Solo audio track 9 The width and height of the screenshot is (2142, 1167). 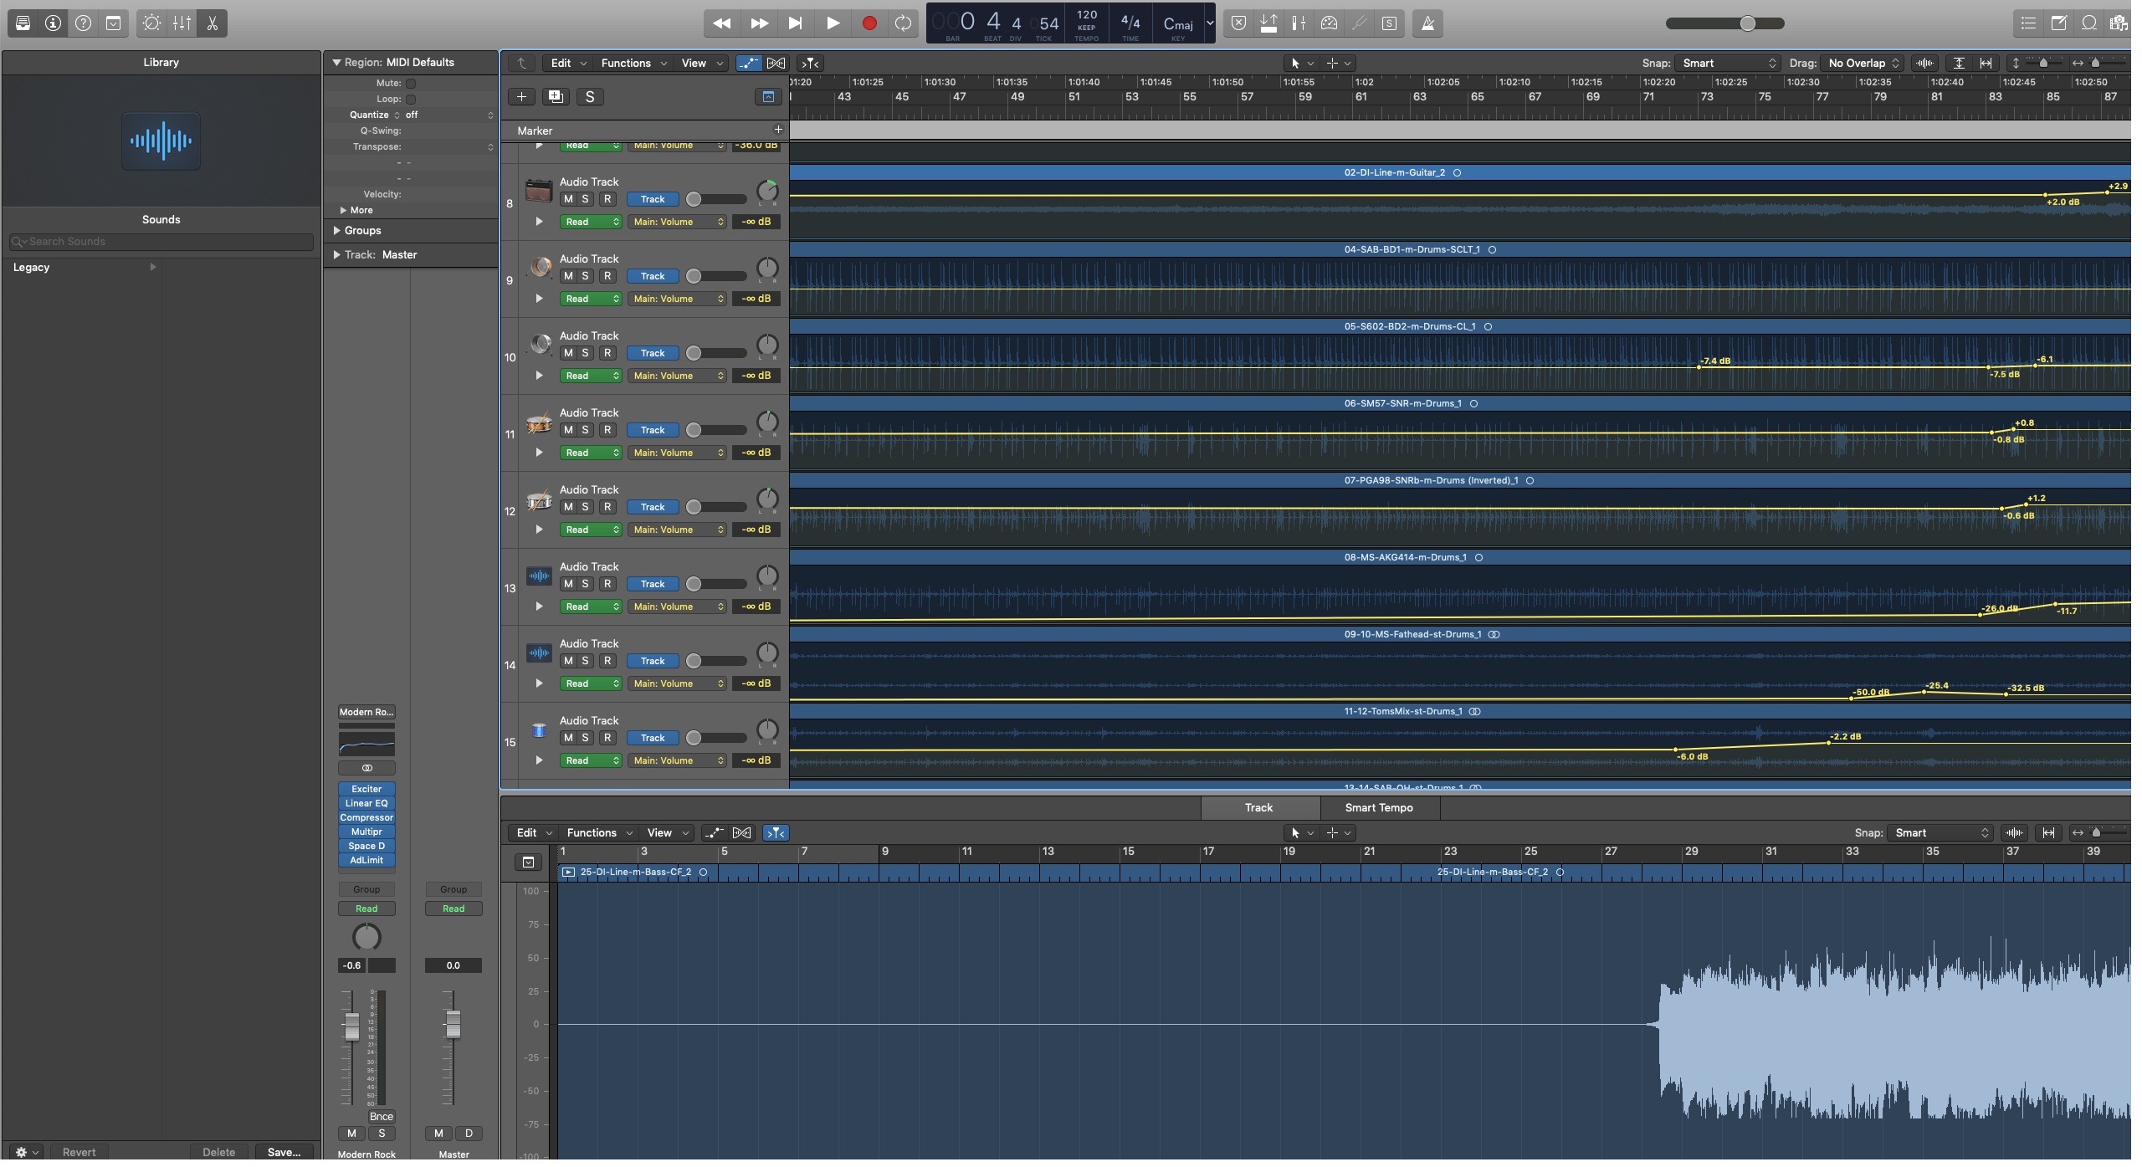tap(585, 276)
